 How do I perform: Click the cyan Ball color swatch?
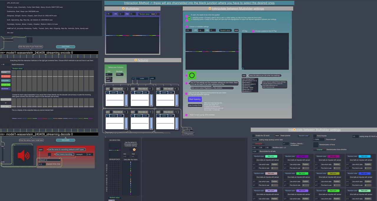365,156
